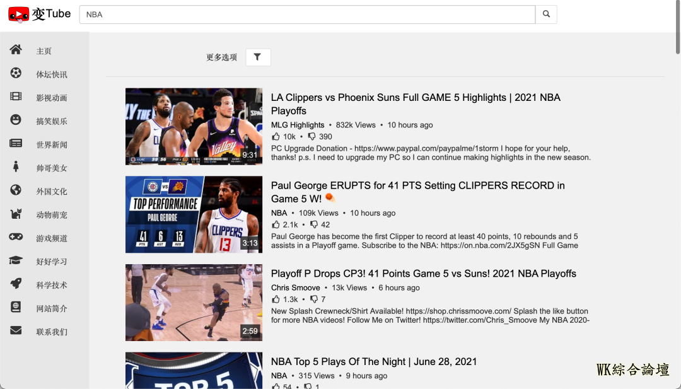681x389 pixels.
Task: Click the 109k Views text
Action: click(x=318, y=213)
